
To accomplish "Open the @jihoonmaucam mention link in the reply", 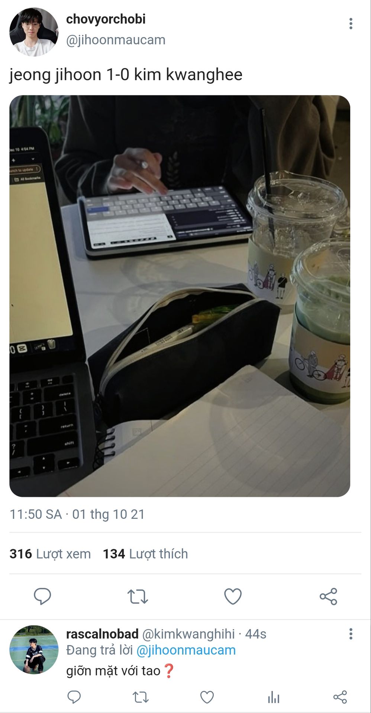I will [186, 650].
